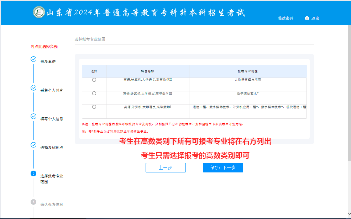Viewport: 351px width, 219px height.
Task: Select the radio button for 高等数学I row
Action: (x=94, y=107)
